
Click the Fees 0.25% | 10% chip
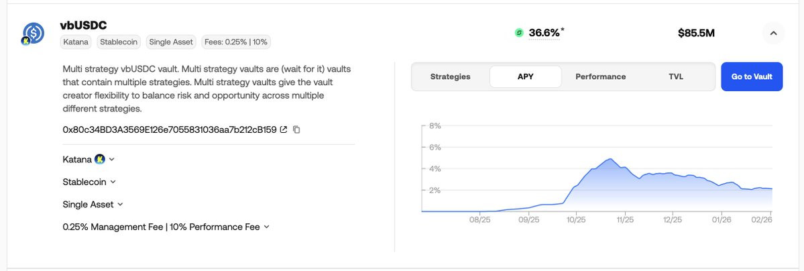236,42
